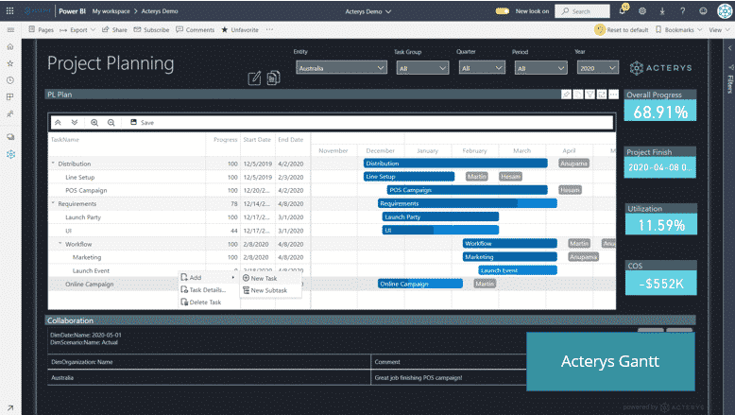The width and height of the screenshot is (735, 415).
Task: Click the zoom in magnifier in Gantt toolbar
Action: 94,123
